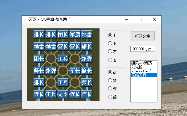187x116 pixels.
Task: Click the 炸弹 piece beside 师长
Action: pyautogui.click(x=51, y=71)
